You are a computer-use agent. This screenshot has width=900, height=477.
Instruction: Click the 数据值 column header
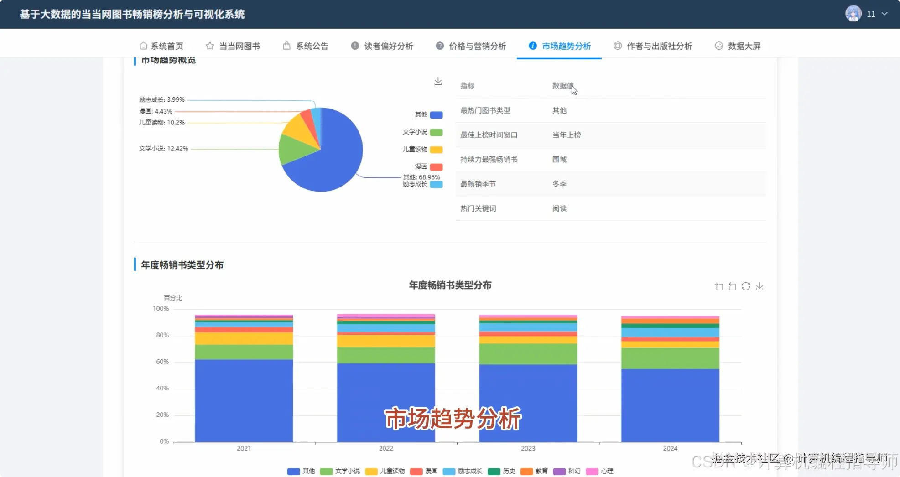click(x=563, y=86)
